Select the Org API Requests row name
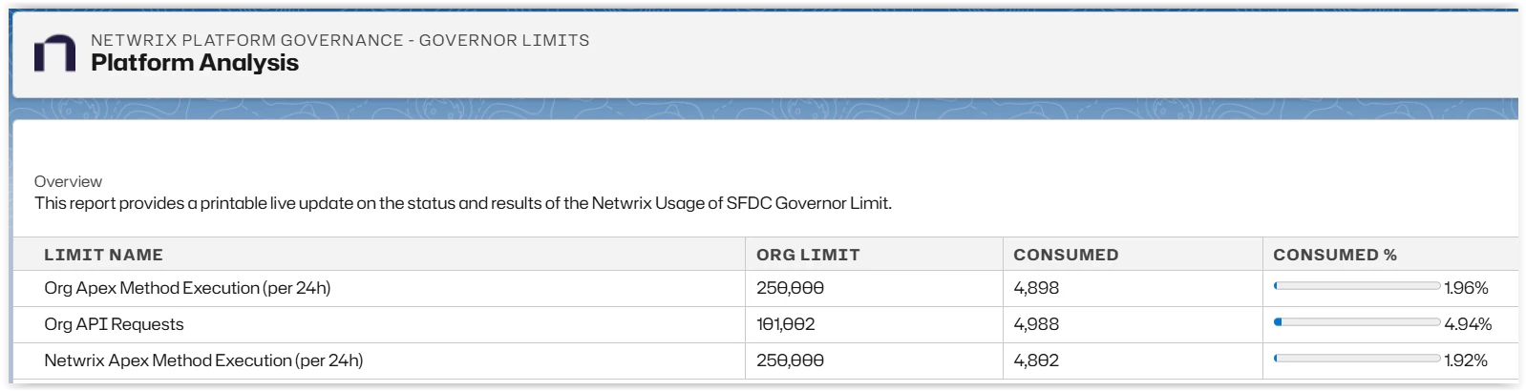Viewport: 1526px width, 391px height. tap(114, 324)
